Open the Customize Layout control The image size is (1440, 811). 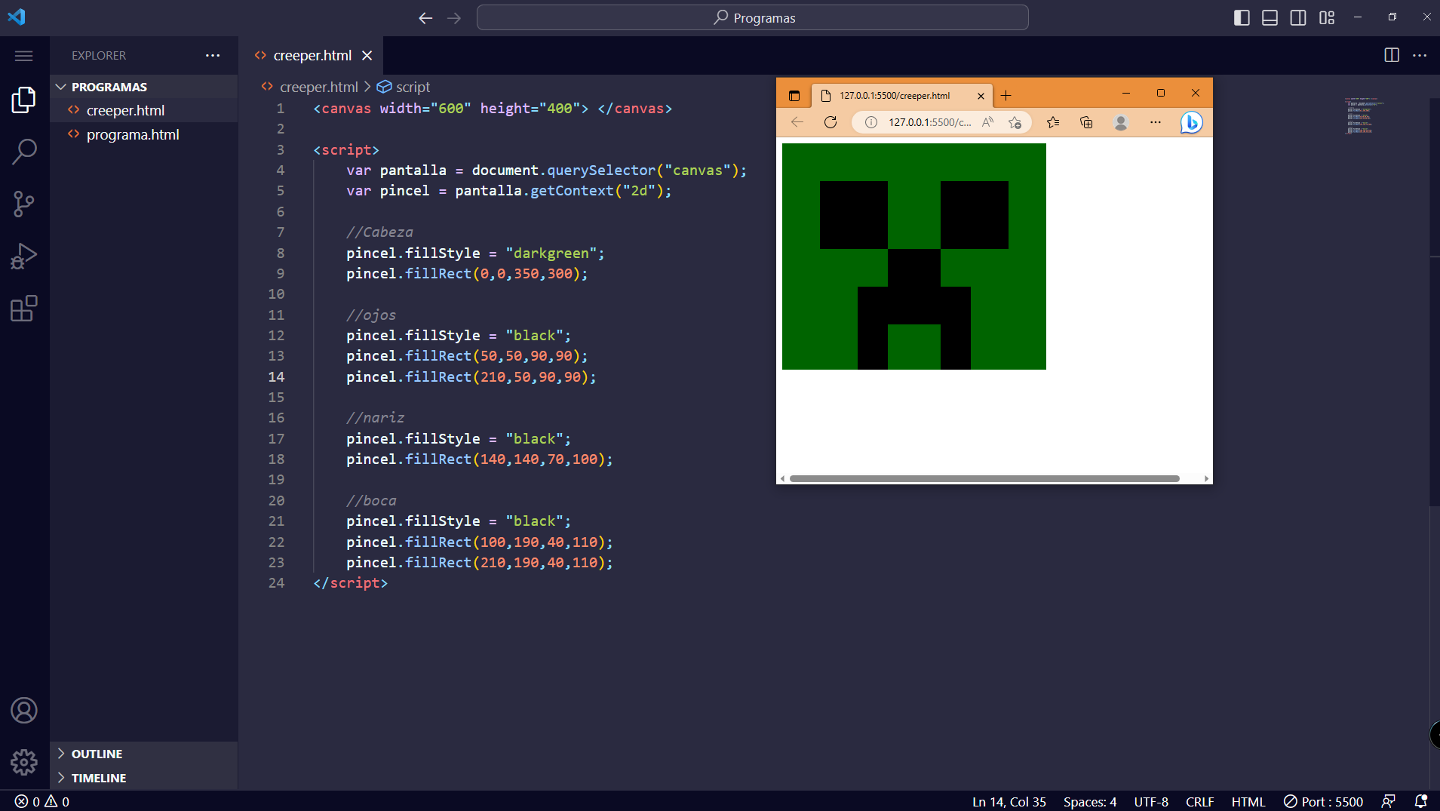(1327, 17)
